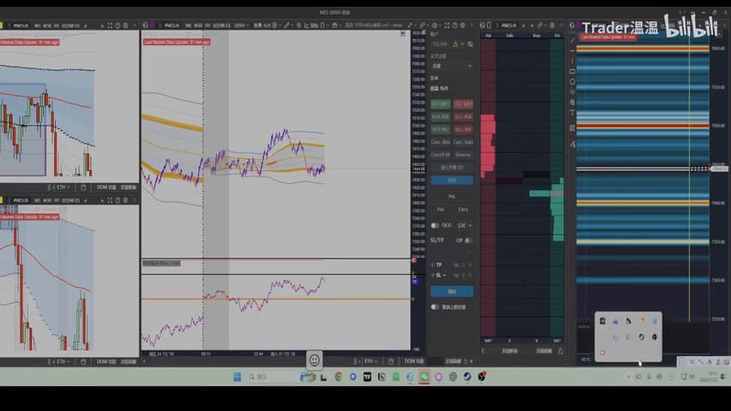
Task: Open WeChat from the taskbar
Action: (424, 377)
